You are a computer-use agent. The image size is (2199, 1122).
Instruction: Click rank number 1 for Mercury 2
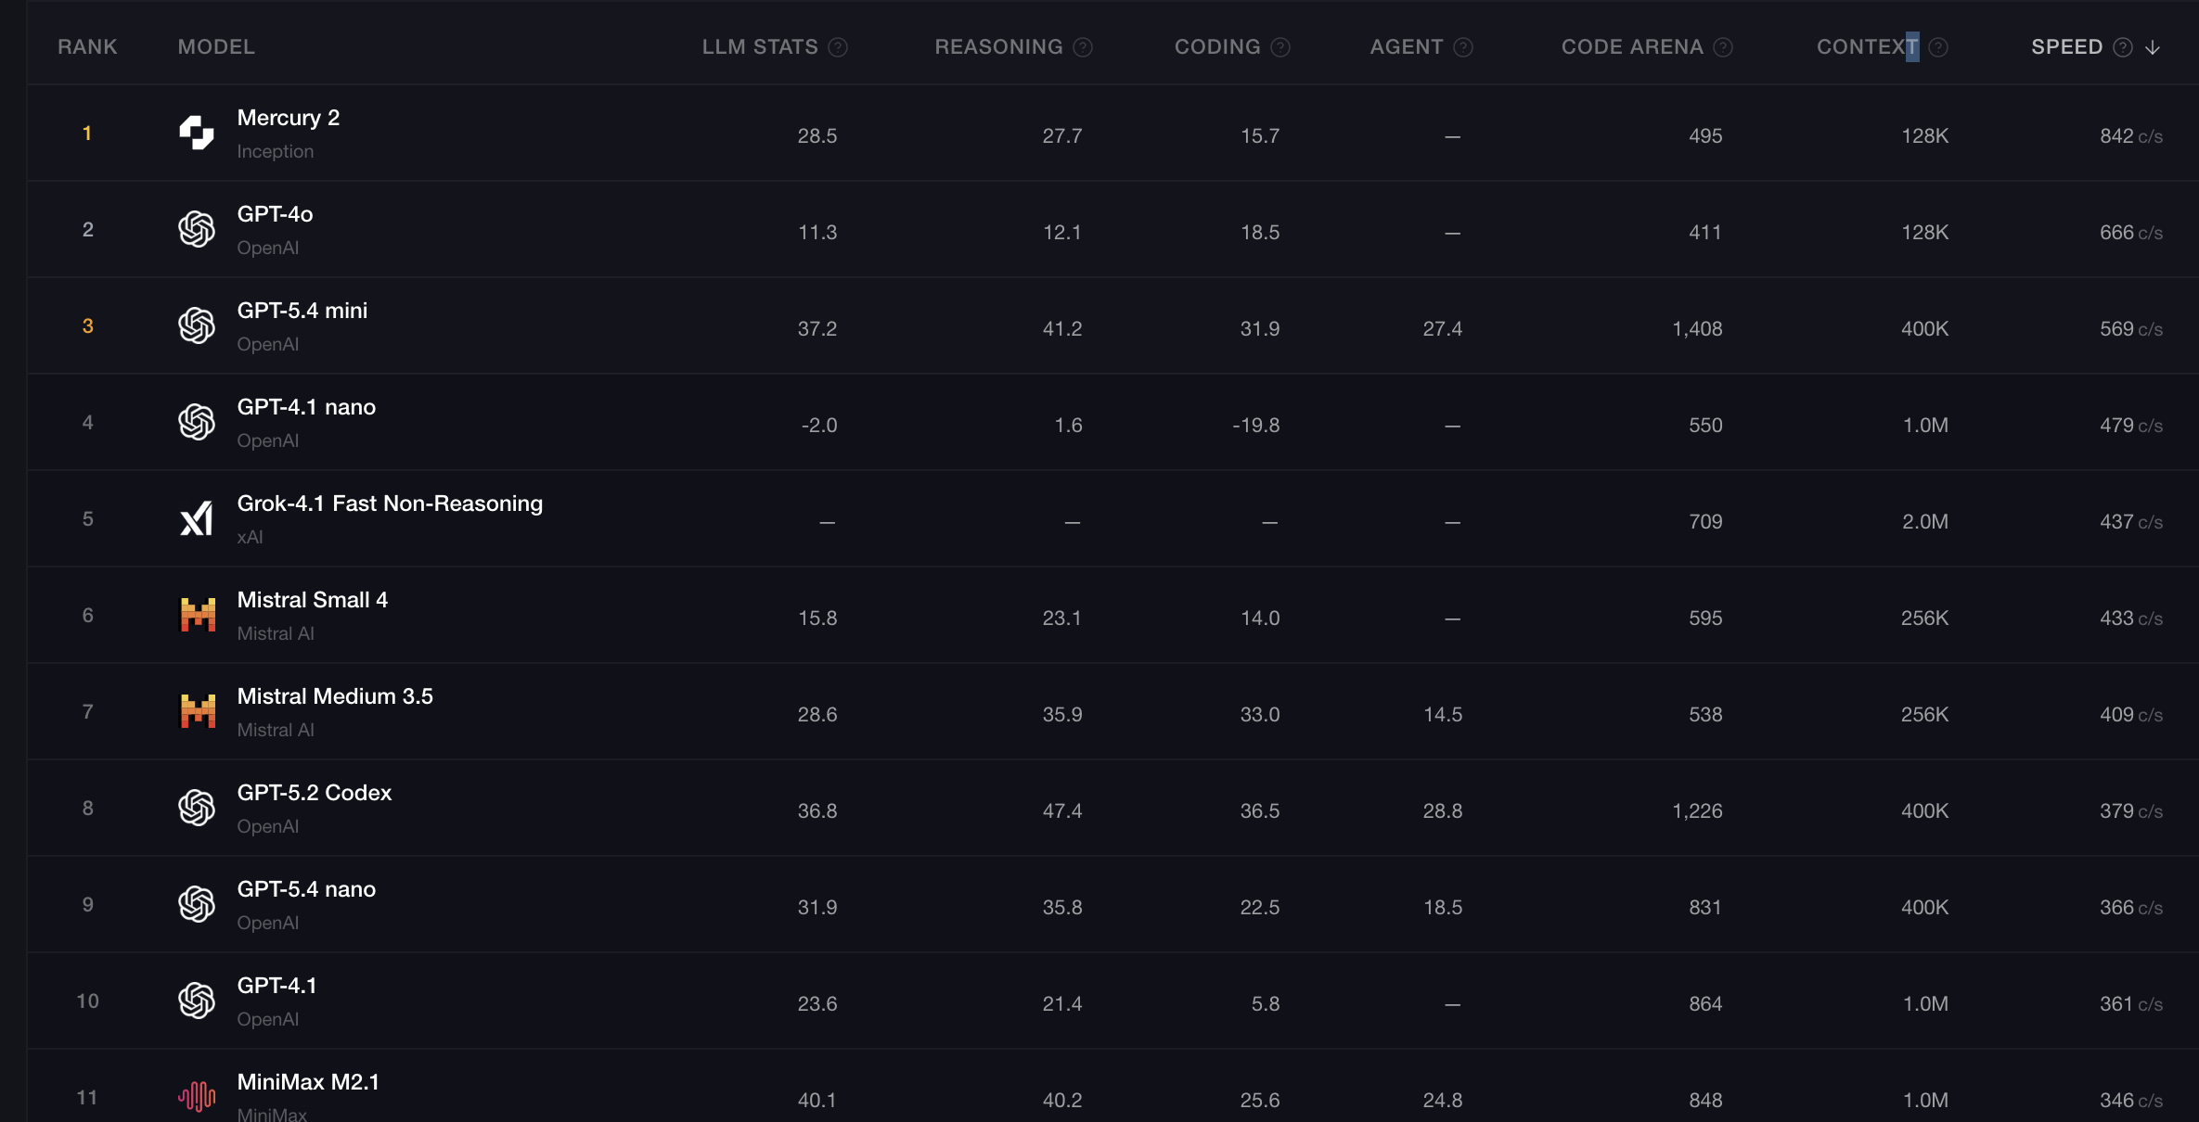tap(87, 134)
